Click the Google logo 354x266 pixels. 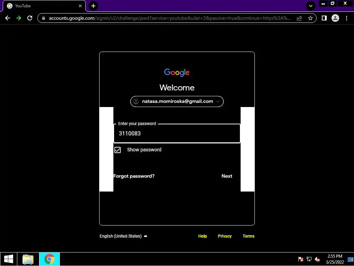(x=177, y=73)
